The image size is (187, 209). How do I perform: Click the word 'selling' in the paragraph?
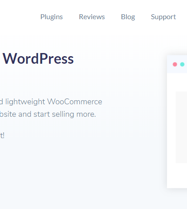point(63,115)
